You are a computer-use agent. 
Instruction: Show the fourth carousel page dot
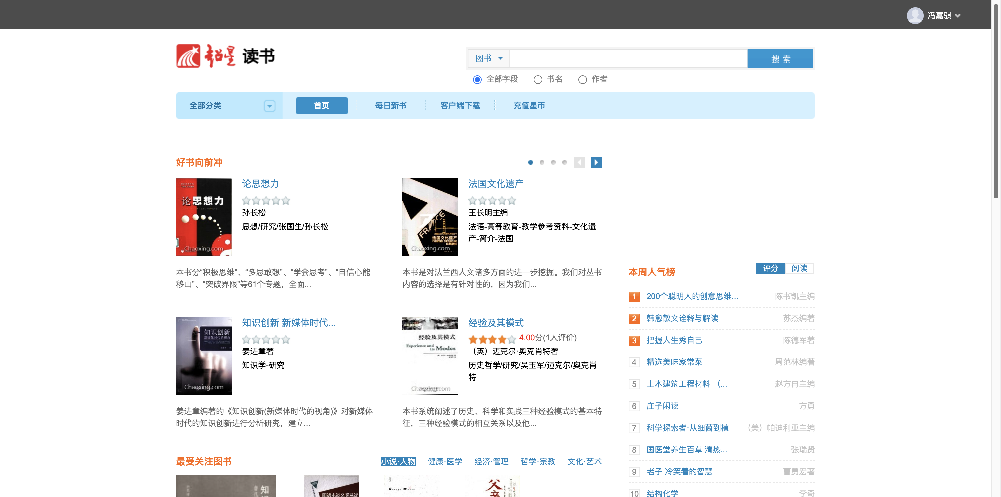coord(564,162)
